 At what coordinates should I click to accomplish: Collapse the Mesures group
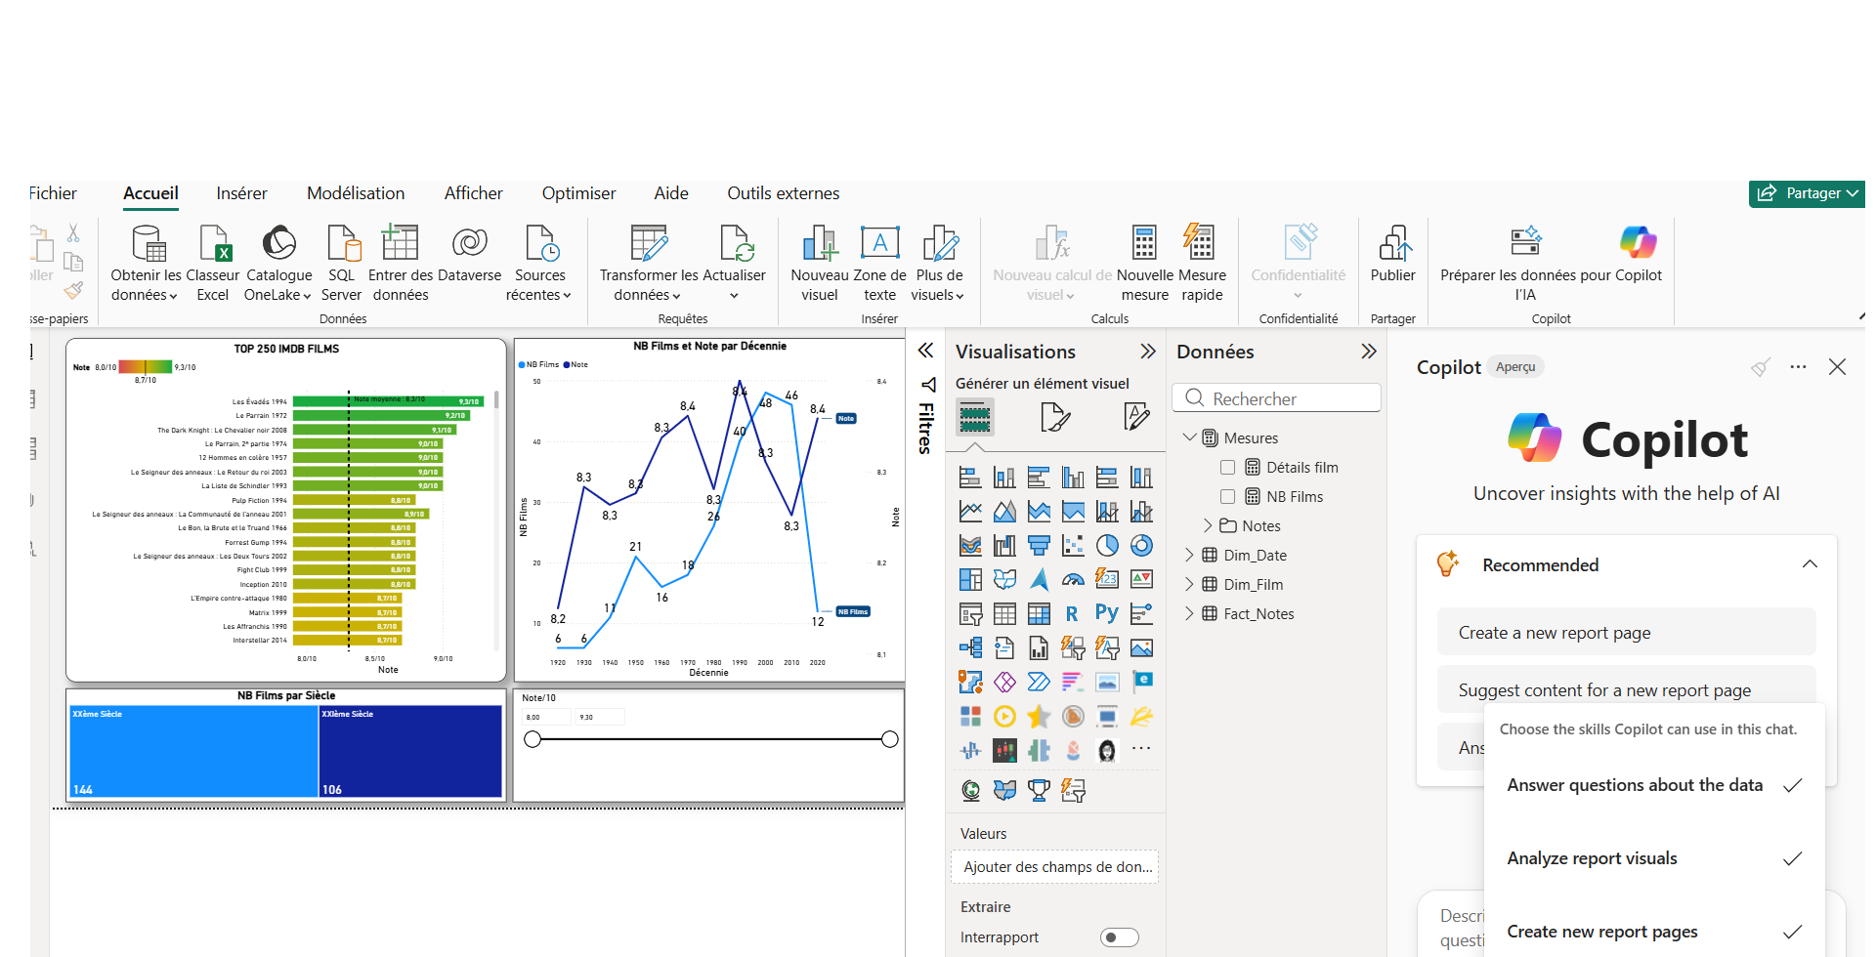[x=1189, y=437]
